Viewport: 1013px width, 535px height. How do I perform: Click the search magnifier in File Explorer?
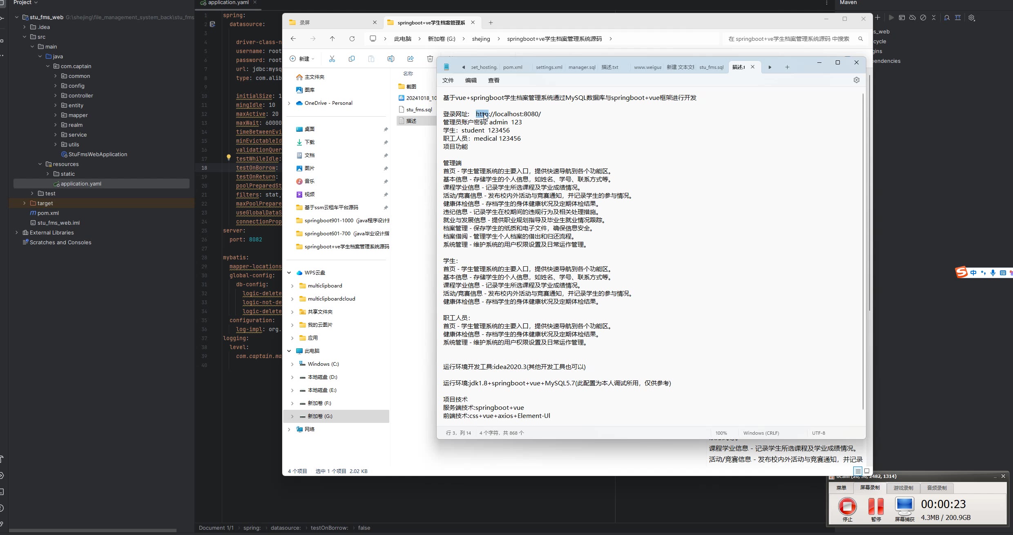click(861, 39)
